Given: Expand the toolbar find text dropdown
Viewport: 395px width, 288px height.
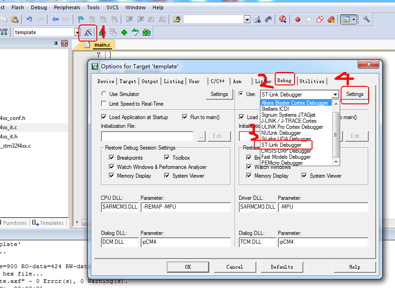Looking at the screenshot, I should pos(247,19).
